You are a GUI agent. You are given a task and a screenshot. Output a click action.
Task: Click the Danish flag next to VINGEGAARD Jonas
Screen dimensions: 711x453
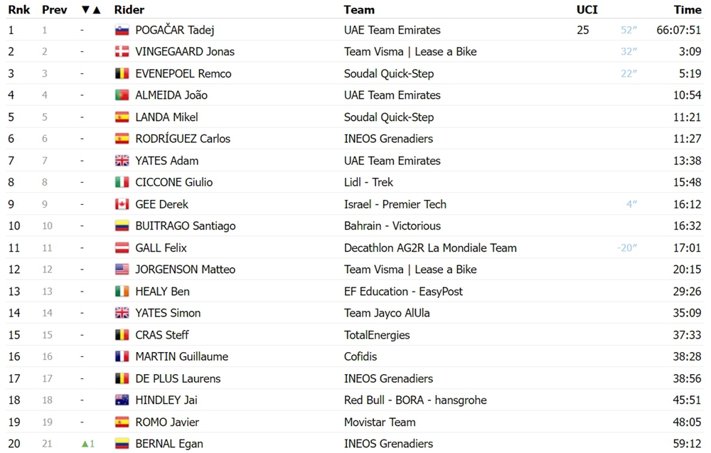(x=122, y=52)
